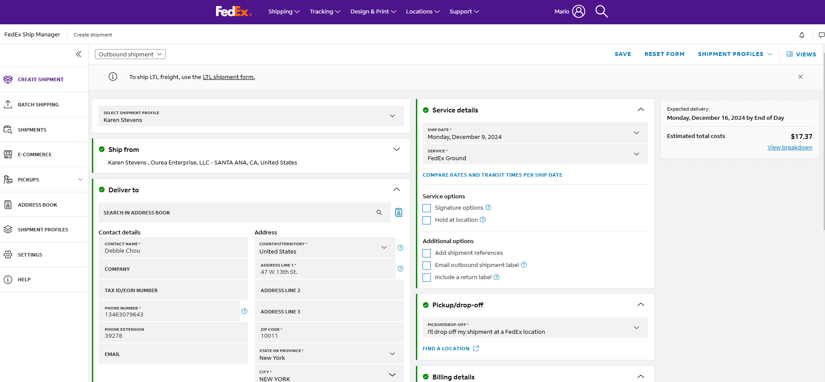Image resolution: width=825 pixels, height=382 pixels.
Task: Collapse the Service details section
Action: coord(641,110)
